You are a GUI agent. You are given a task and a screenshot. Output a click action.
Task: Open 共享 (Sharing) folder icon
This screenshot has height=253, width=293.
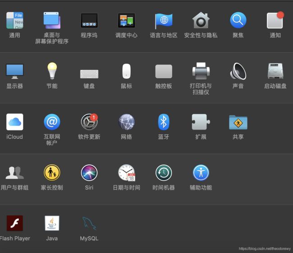pyautogui.click(x=238, y=122)
